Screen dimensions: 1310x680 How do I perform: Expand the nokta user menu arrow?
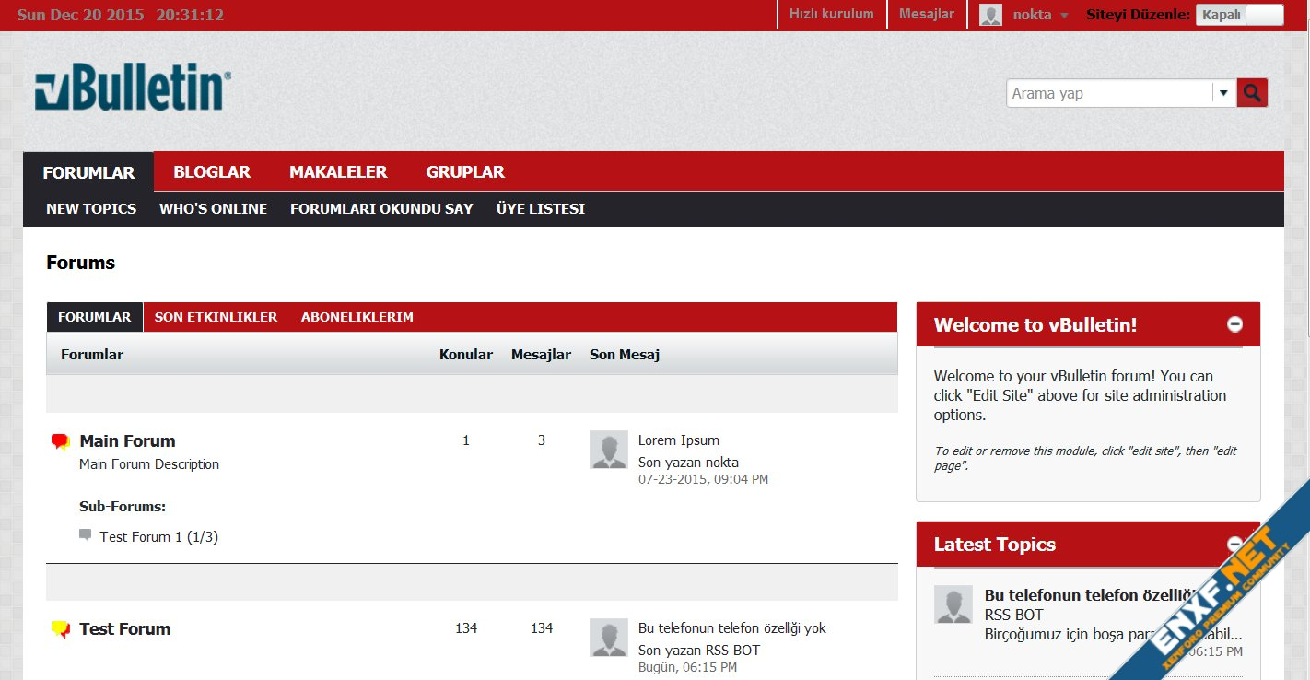[x=1064, y=16]
